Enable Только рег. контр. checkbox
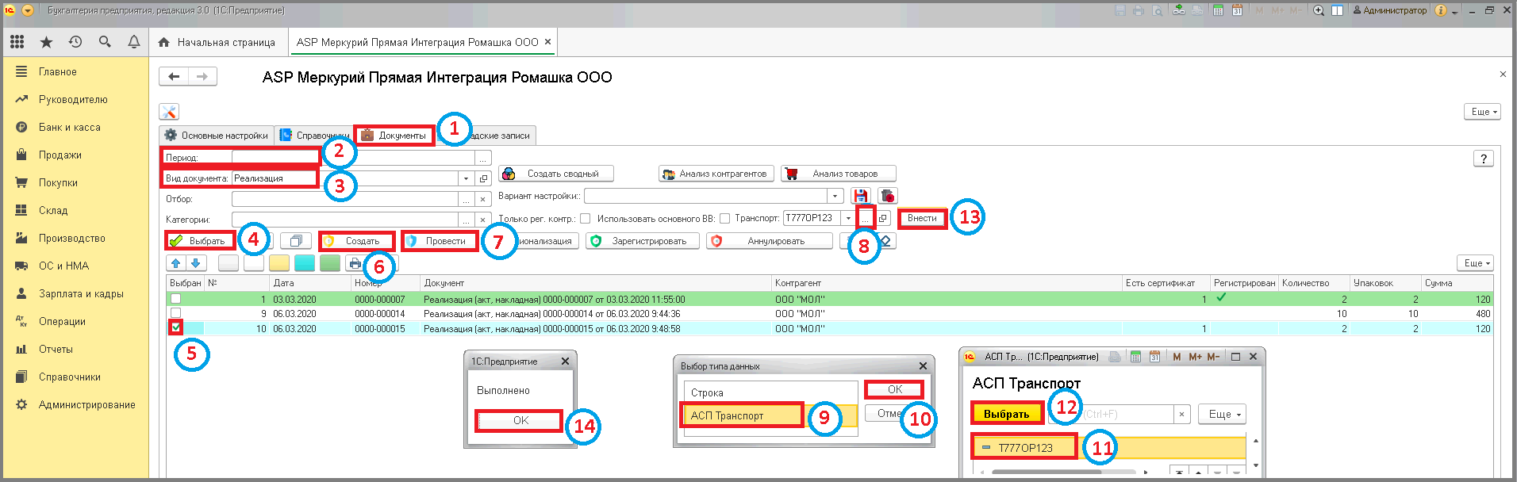1517x482 pixels. [585, 219]
